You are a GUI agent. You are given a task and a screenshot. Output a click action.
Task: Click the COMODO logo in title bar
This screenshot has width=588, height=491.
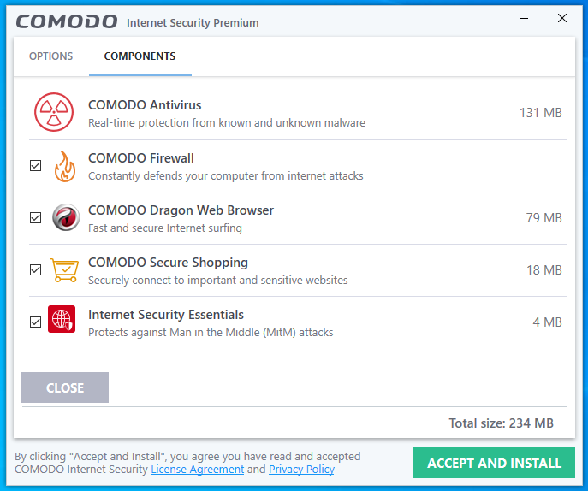click(x=67, y=21)
